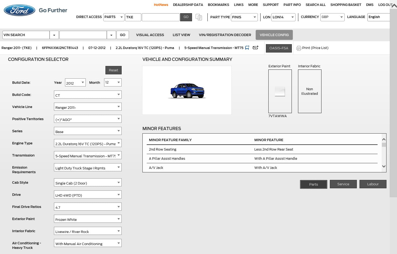
Task: Open the Exterior Paint dropdown
Action: 118,219
